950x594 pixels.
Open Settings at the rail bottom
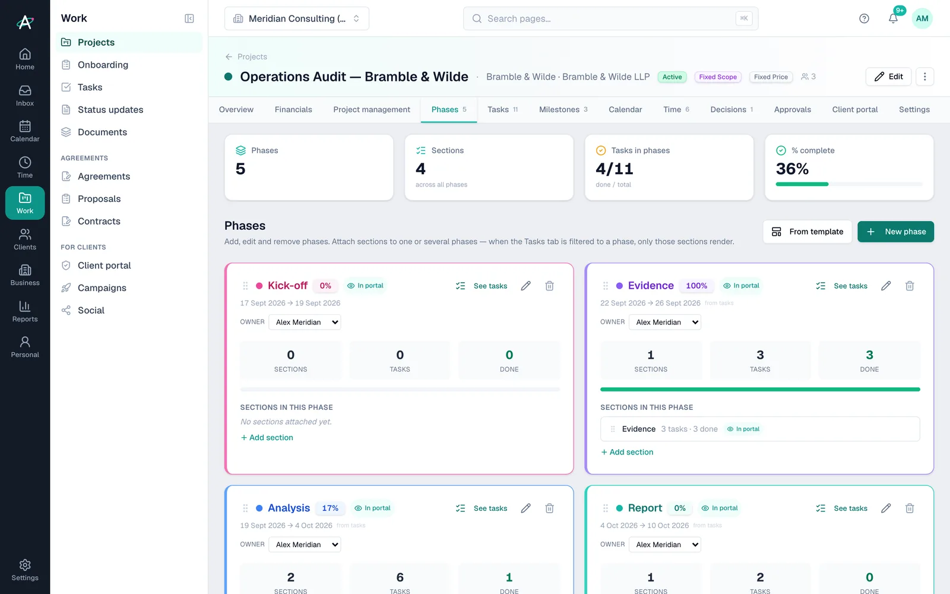(25, 570)
